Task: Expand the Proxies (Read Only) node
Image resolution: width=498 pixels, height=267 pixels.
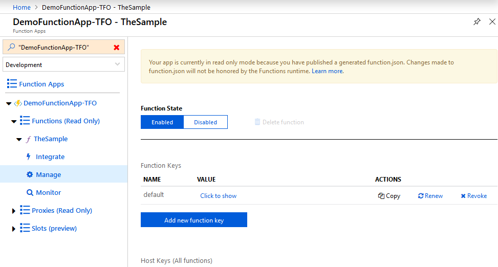Action: click(14, 211)
